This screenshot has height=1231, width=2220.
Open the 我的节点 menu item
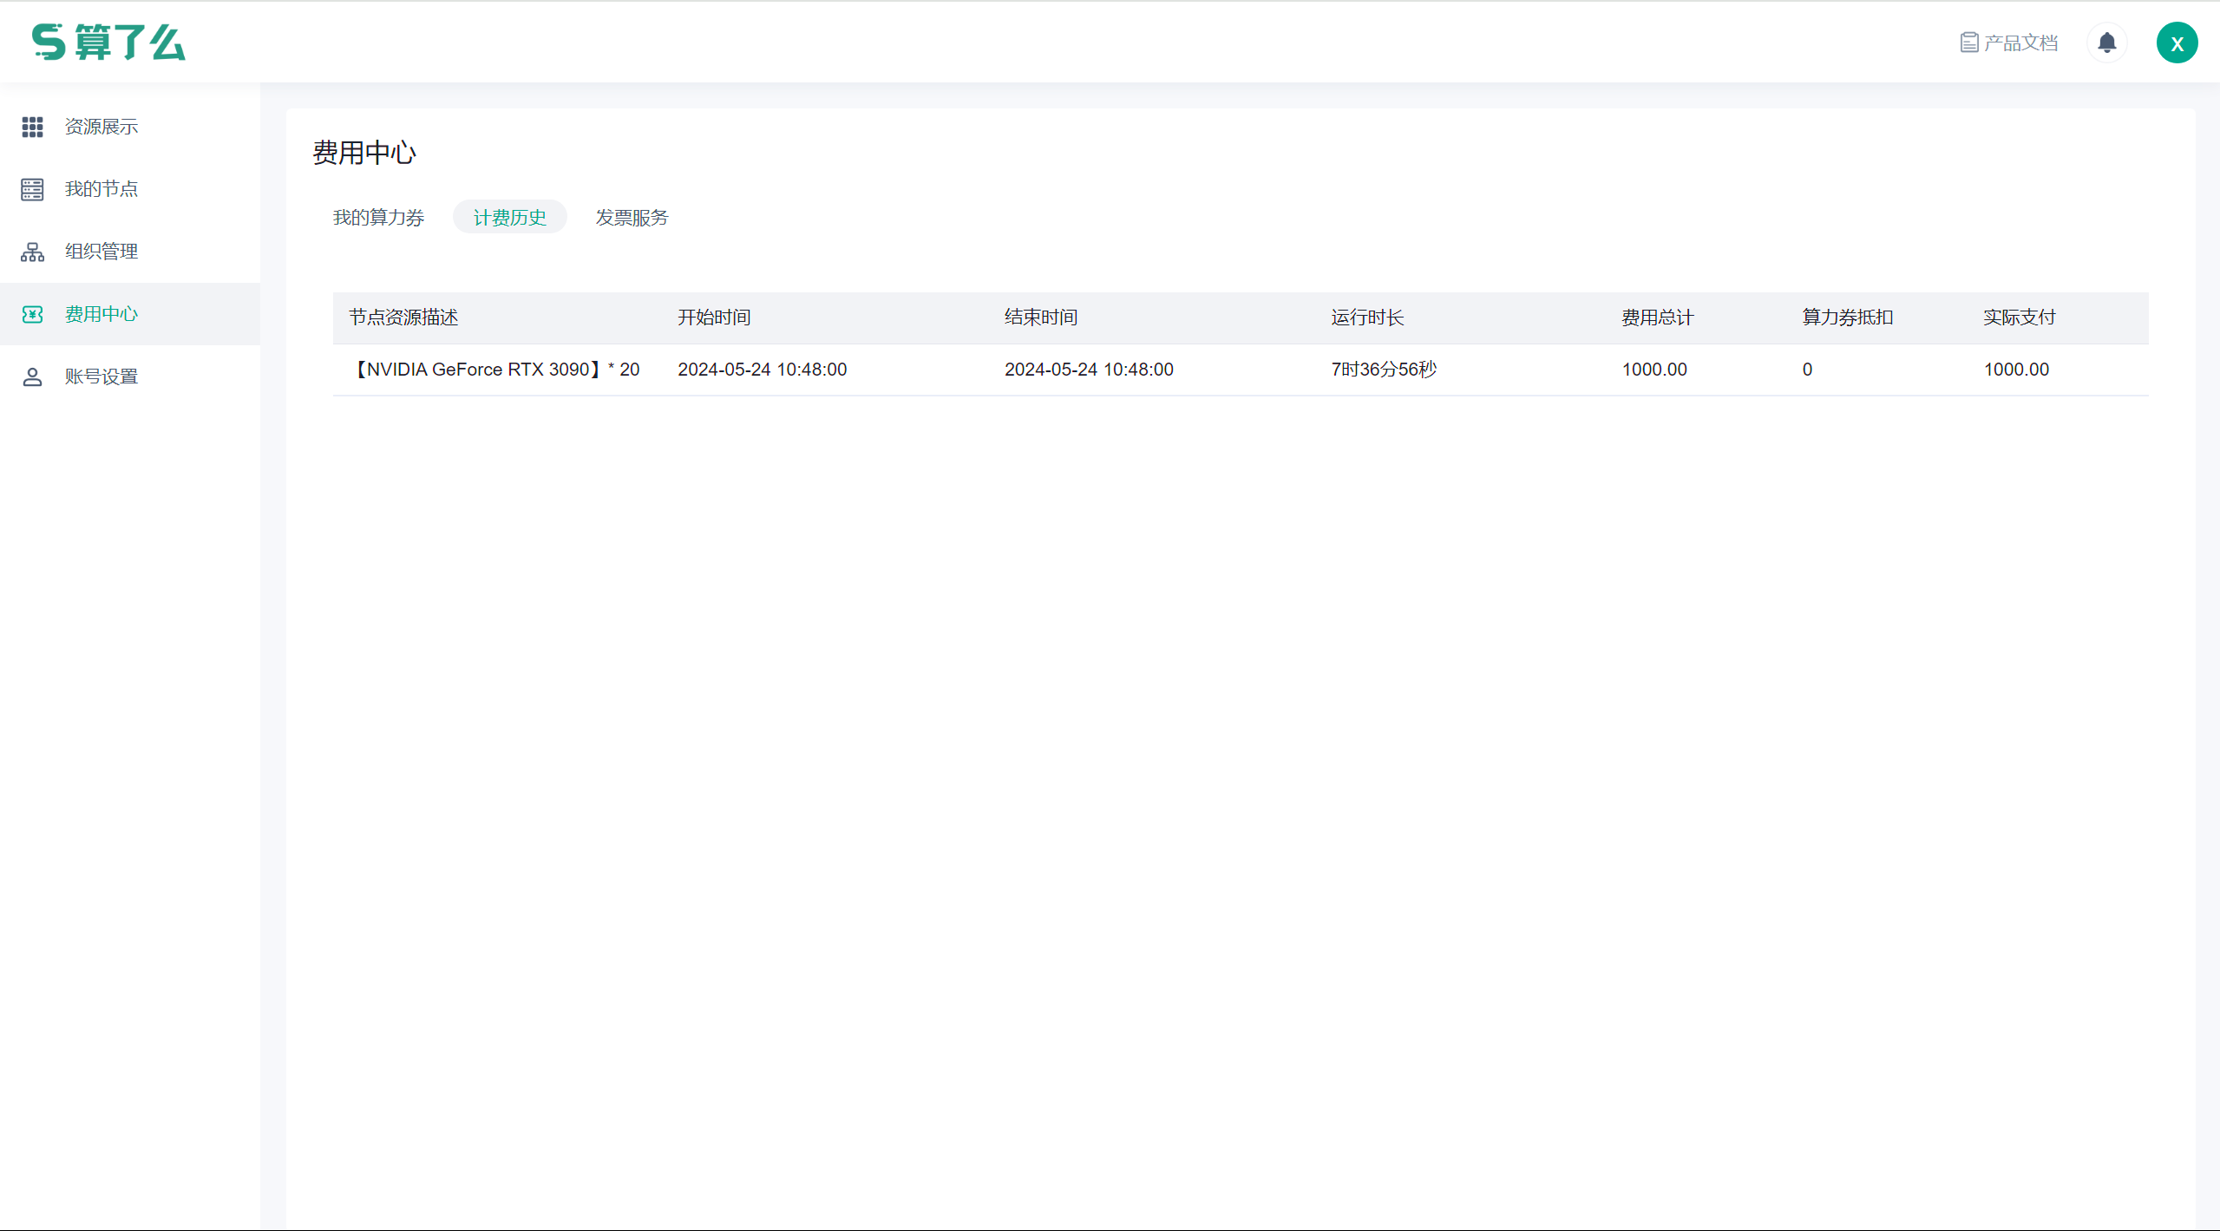click(x=102, y=189)
